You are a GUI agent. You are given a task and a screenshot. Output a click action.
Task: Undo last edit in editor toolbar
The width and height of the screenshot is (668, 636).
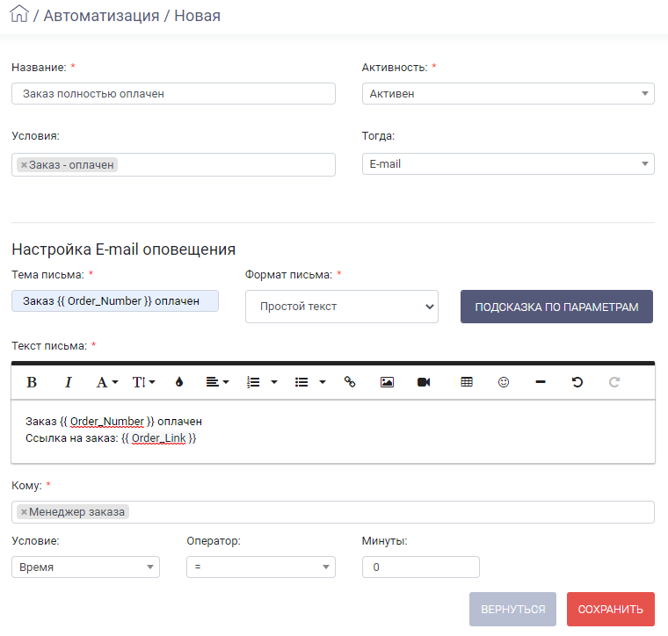(x=577, y=382)
